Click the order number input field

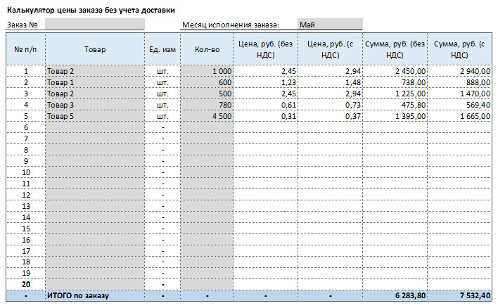click(95, 24)
